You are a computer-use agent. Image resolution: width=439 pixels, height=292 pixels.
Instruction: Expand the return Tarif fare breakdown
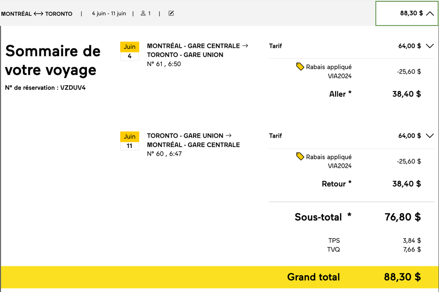click(429, 135)
